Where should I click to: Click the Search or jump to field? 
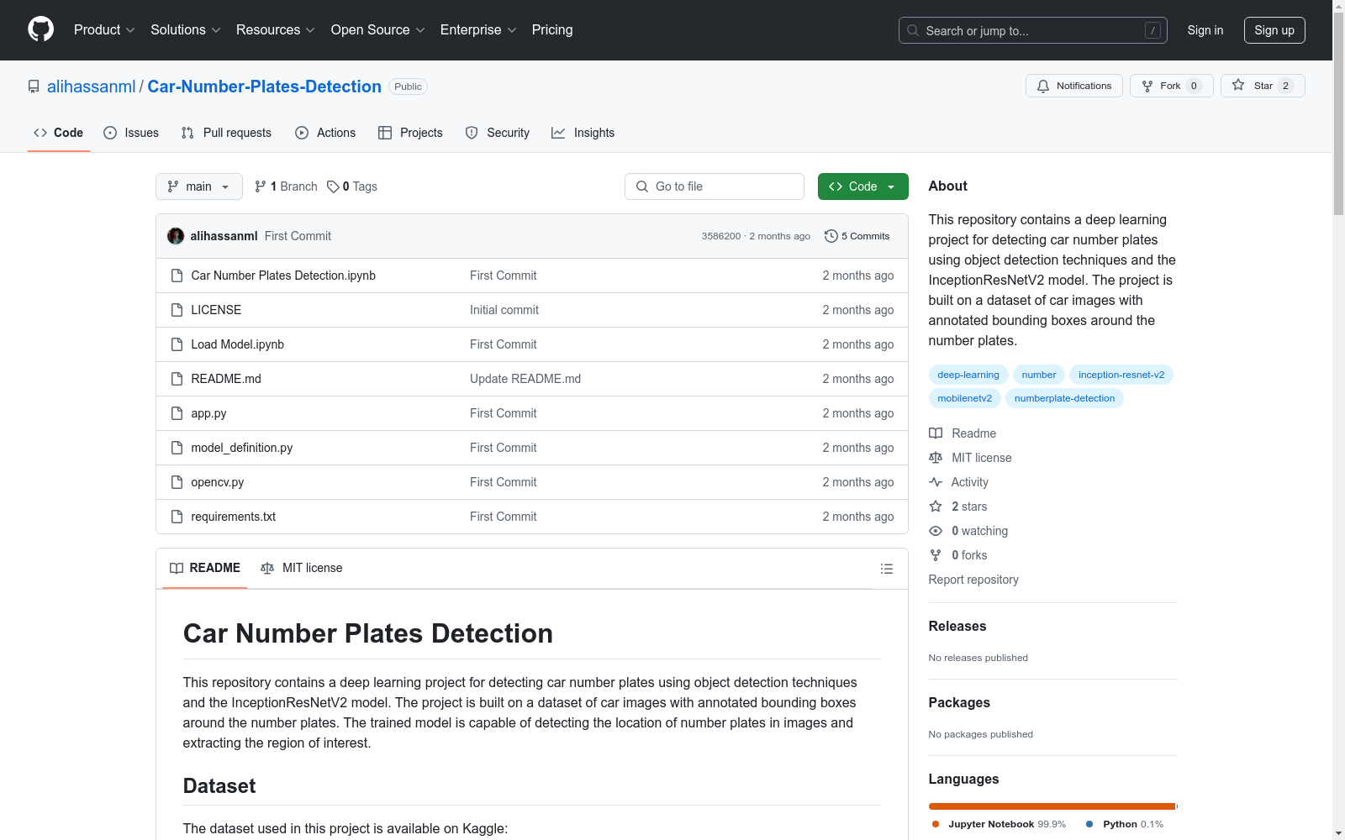pyautogui.click(x=1033, y=30)
